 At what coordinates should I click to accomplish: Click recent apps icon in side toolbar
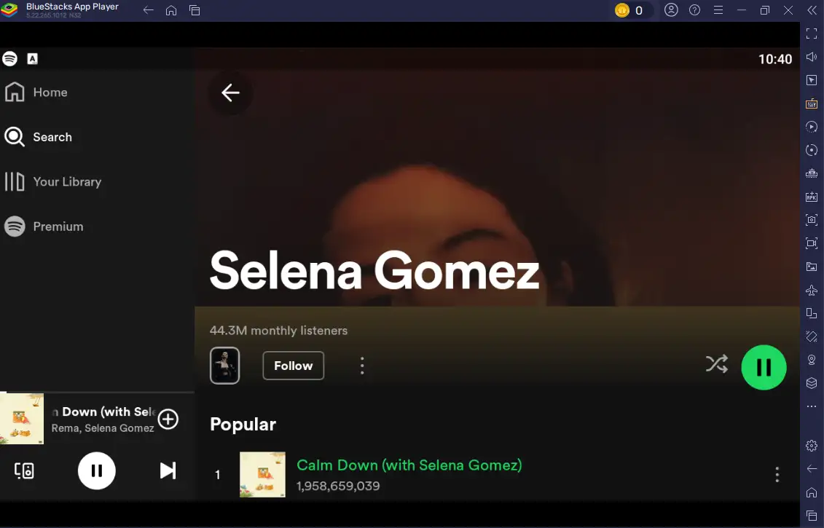click(812, 516)
